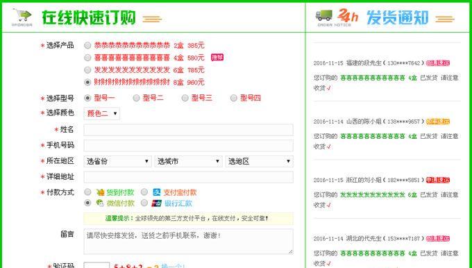Choose 型号二 radio button
Viewport: 472px width, 268px height.
[136, 98]
